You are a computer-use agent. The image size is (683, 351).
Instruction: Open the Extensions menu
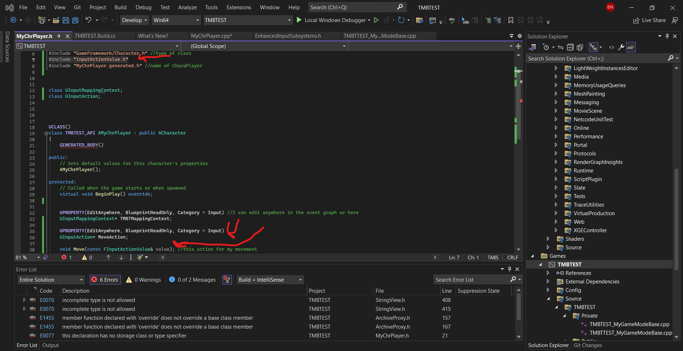[239, 7]
